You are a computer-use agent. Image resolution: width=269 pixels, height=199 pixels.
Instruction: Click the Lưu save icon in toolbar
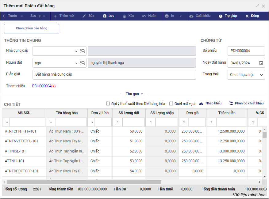coord(105,16)
